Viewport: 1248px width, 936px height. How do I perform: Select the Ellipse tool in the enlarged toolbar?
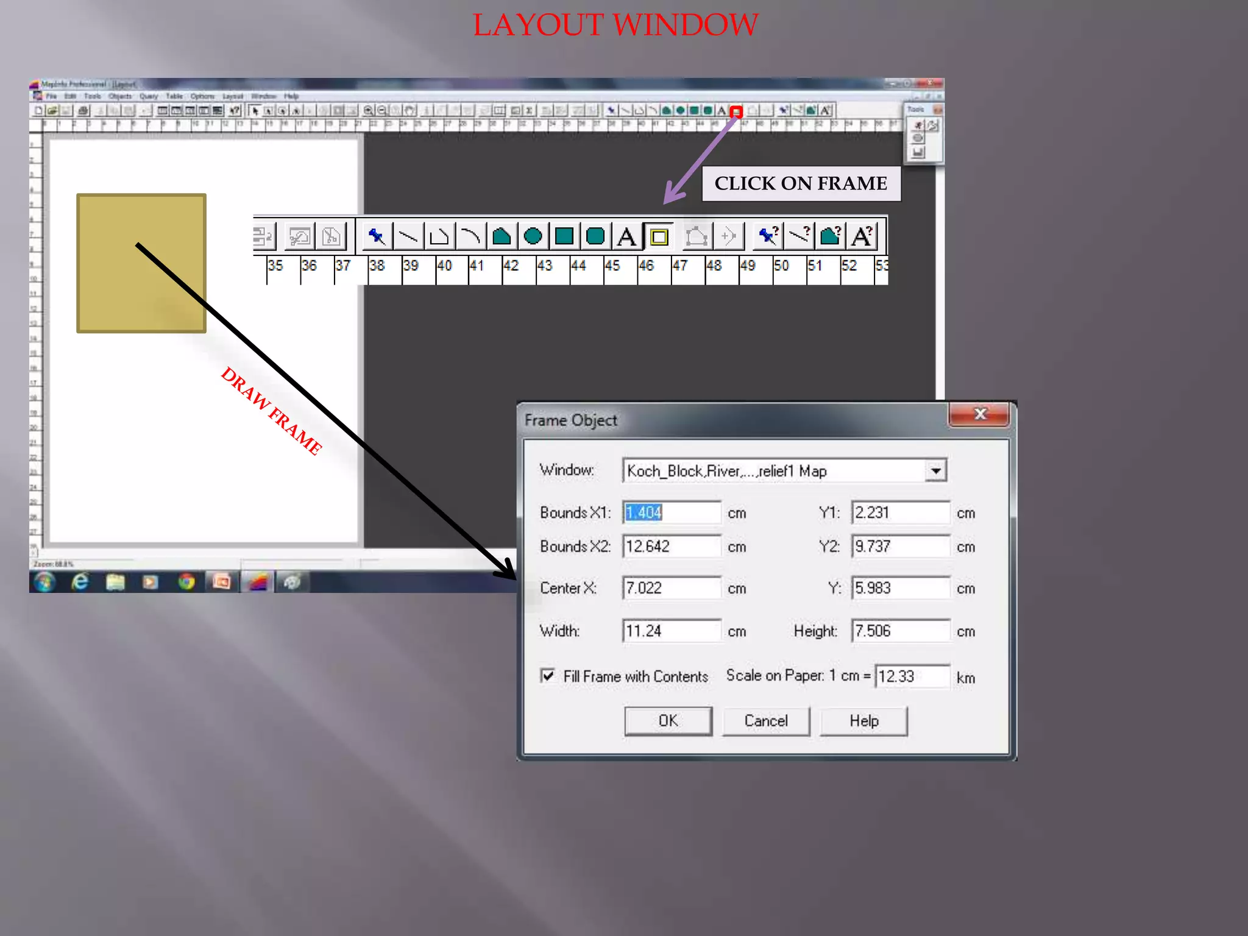click(x=533, y=236)
